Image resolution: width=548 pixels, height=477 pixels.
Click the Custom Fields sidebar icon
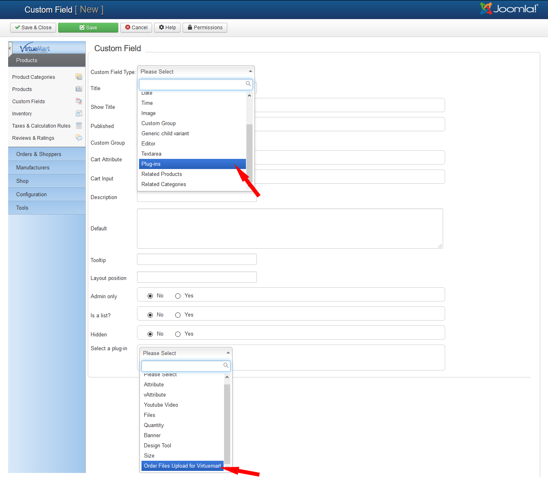79,101
